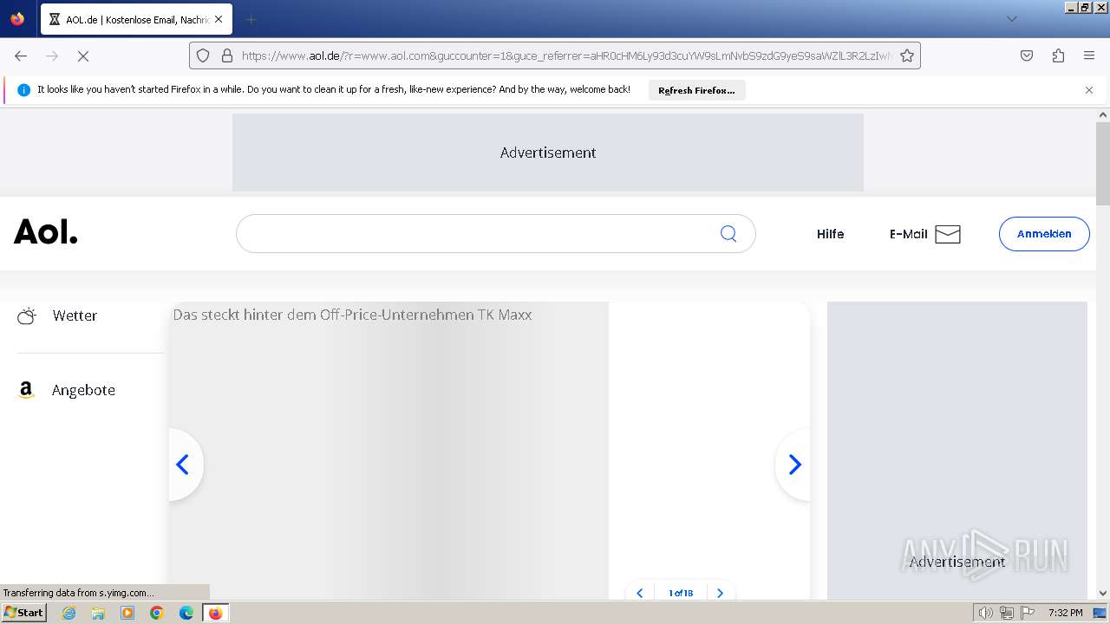
Task: Click the Firefox back arrow
Action: [x=21, y=55]
